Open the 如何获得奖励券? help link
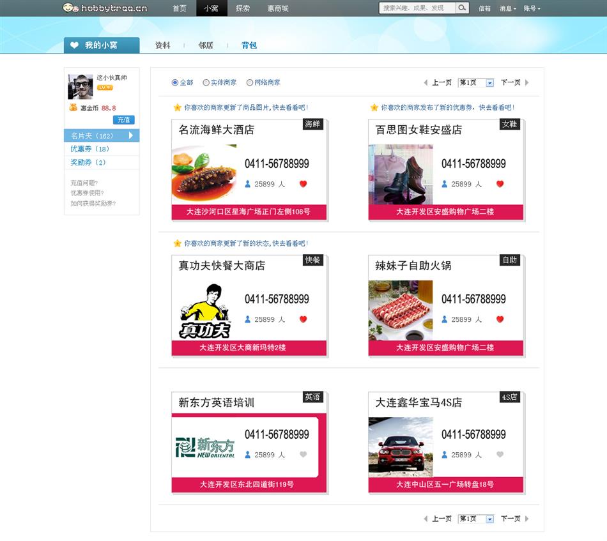The image size is (607, 541). coord(93,203)
